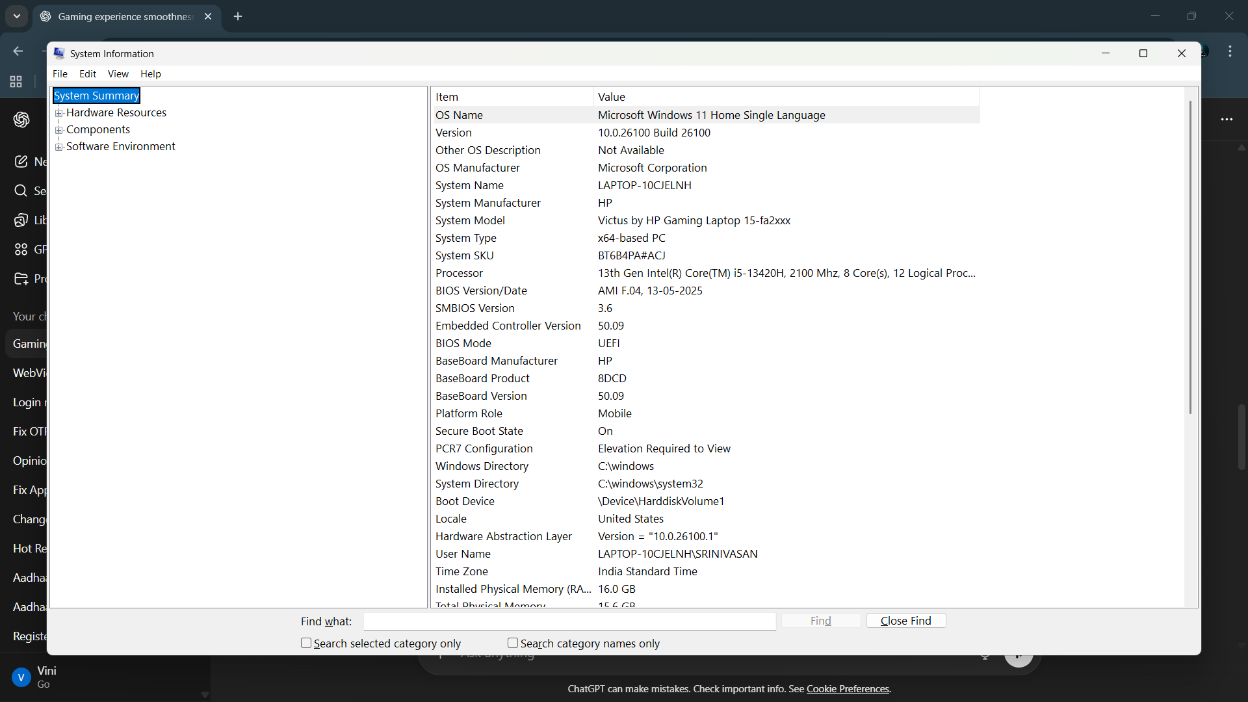1248x702 pixels.
Task: Open the File menu
Action: tap(60, 74)
